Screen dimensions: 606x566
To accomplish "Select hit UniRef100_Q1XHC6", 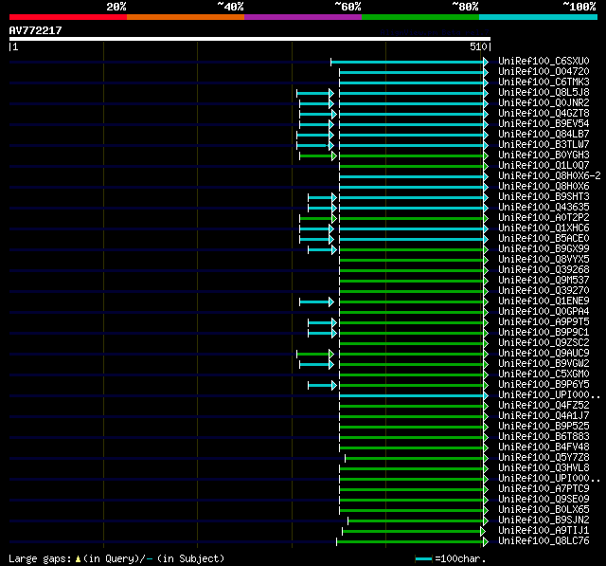I will pyautogui.click(x=544, y=228).
